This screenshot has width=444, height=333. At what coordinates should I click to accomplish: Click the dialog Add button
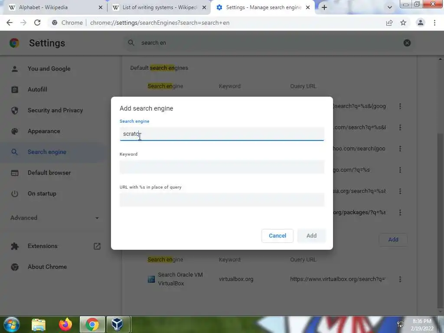(x=311, y=235)
